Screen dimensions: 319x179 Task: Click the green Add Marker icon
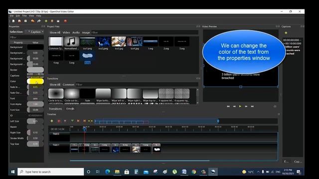[x=72, y=121]
